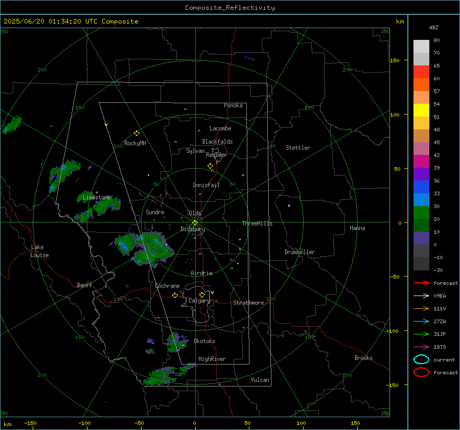
Task: Click the Lacombe label on map
Action: coord(220,128)
